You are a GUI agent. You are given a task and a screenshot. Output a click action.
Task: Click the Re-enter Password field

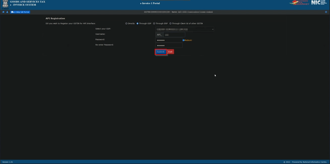[x=169, y=45]
